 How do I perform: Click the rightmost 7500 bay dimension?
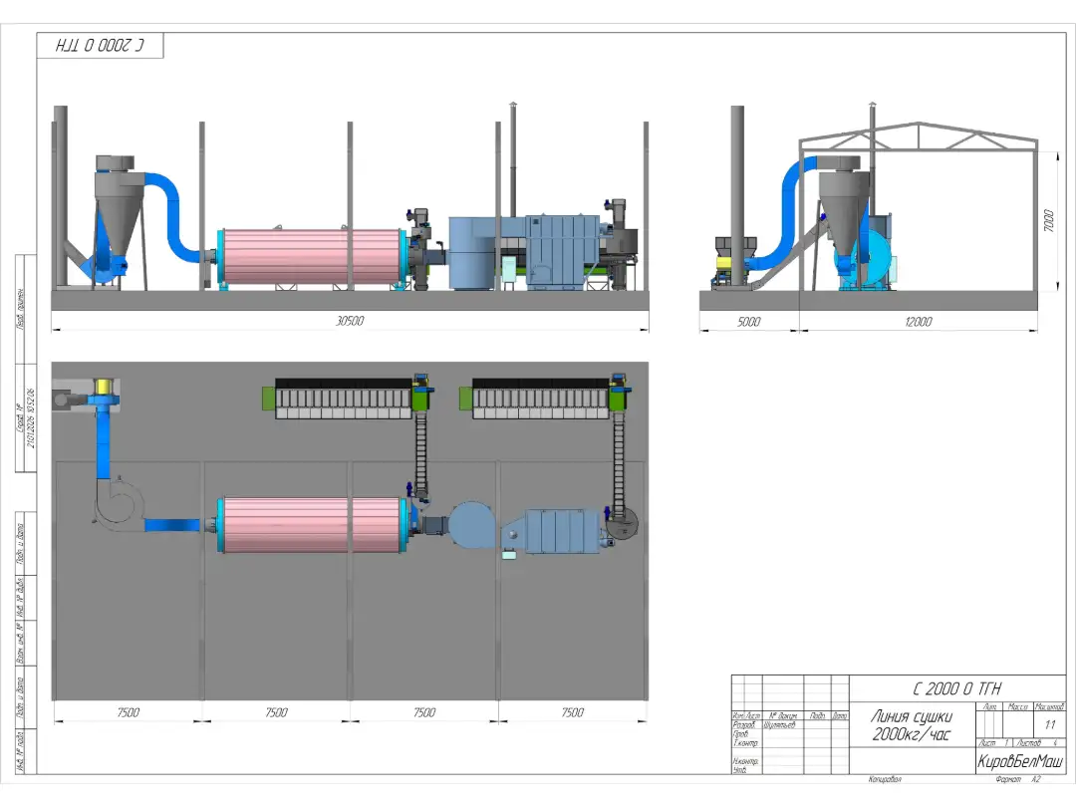click(x=572, y=712)
